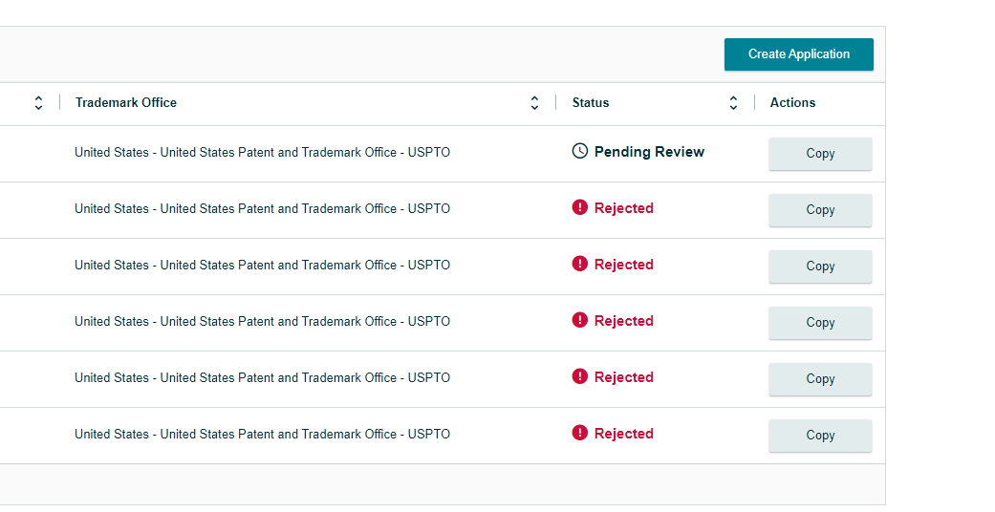Copy the last Rejected application
The width and height of the screenshot is (995, 512).
[x=820, y=436]
